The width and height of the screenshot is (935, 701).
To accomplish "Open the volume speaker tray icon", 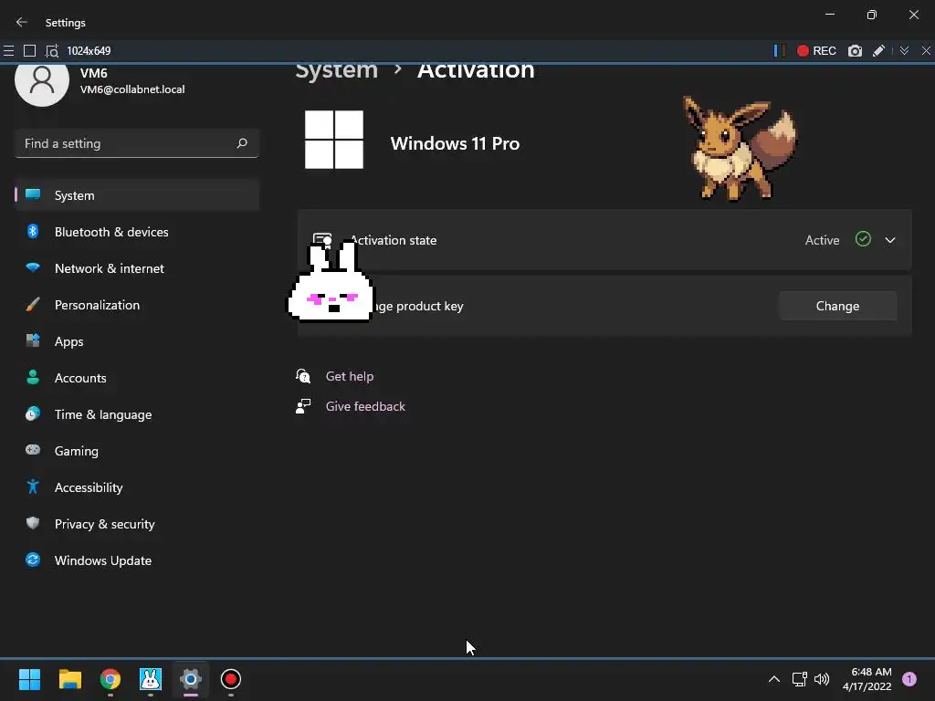I will pyautogui.click(x=822, y=679).
